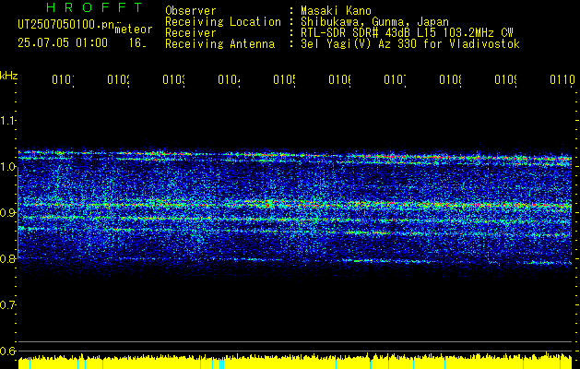Click the Receiving Location label
This screenshot has height=369, width=580.
(x=223, y=22)
